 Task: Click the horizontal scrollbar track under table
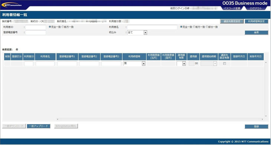[160, 119]
